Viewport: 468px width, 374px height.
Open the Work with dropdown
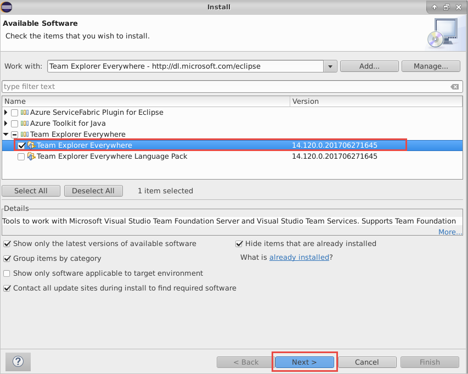[x=330, y=66]
